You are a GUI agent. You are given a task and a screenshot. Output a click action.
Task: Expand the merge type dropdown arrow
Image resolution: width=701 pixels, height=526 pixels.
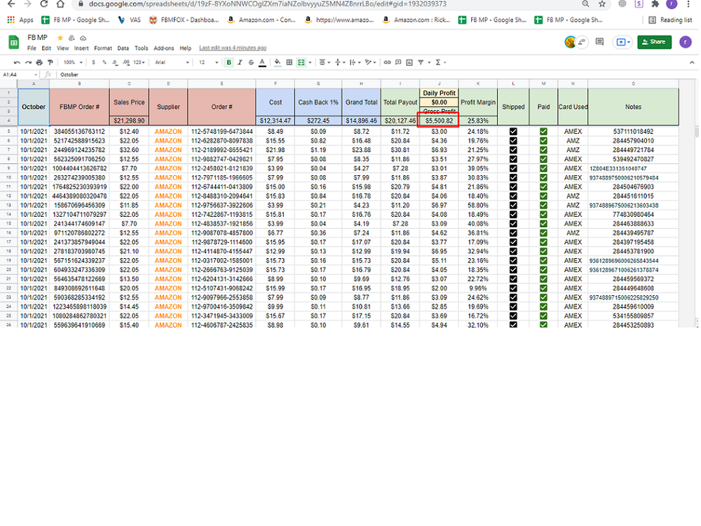tap(310, 62)
